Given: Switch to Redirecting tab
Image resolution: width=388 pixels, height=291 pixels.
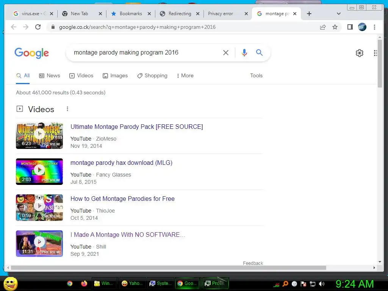Looking at the screenshot, I should coord(179,14).
